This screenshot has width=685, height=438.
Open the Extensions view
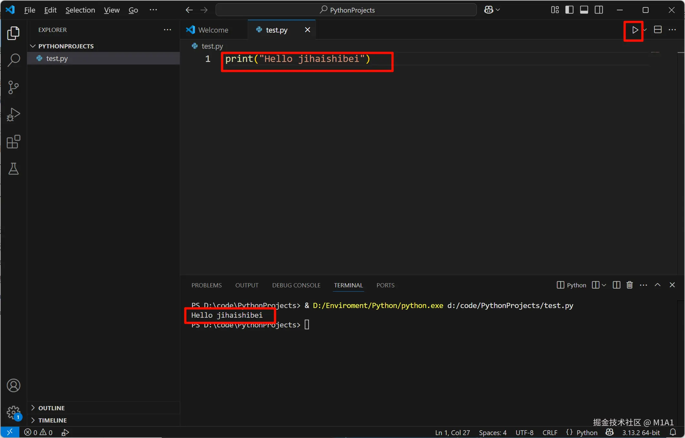(14, 142)
